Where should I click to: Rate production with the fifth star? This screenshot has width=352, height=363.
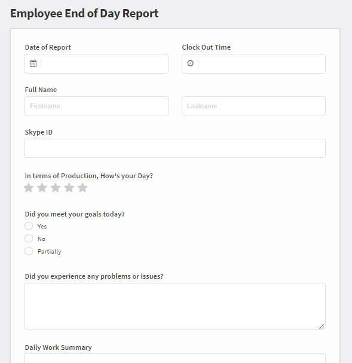(82, 188)
